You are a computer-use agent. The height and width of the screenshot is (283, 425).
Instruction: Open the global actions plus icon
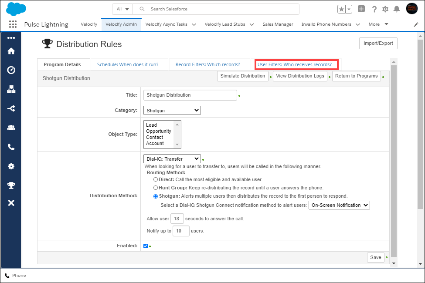(x=361, y=9)
